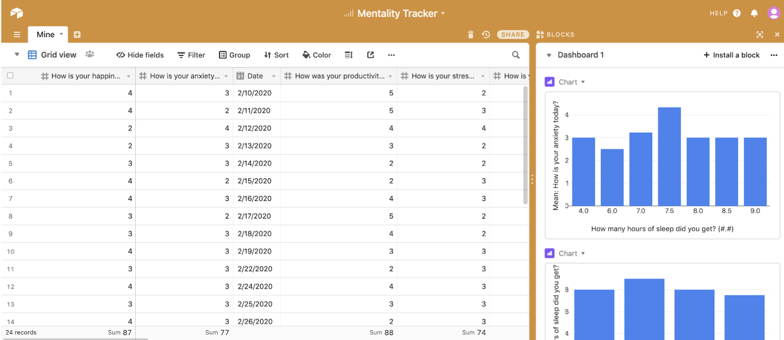
Task: Open the productivity column dropdown arrow
Action: click(391, 76)
